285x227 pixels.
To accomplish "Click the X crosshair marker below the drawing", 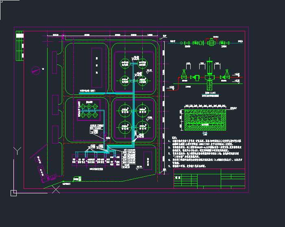I will [x=56, y=189].
